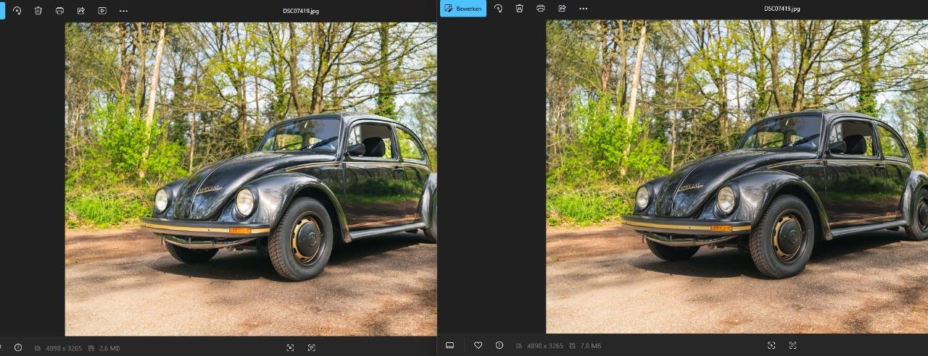928x356 pixels.
Task: Click the Bewerken edit button in right window
Action: 463,9
